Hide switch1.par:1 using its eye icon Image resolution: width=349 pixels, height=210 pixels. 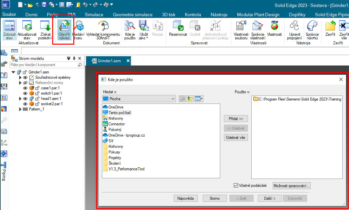(25, 93)
